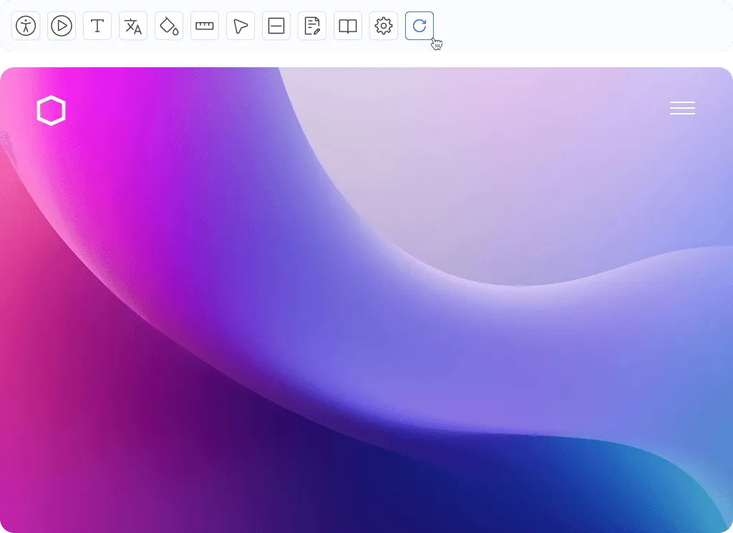The image size is (733, 533).
Task: Toggle the color saturation filter
Action: click(168, 26)
